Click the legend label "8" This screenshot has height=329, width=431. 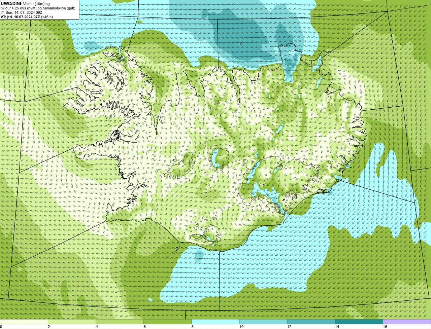click(x=192, y=327)
